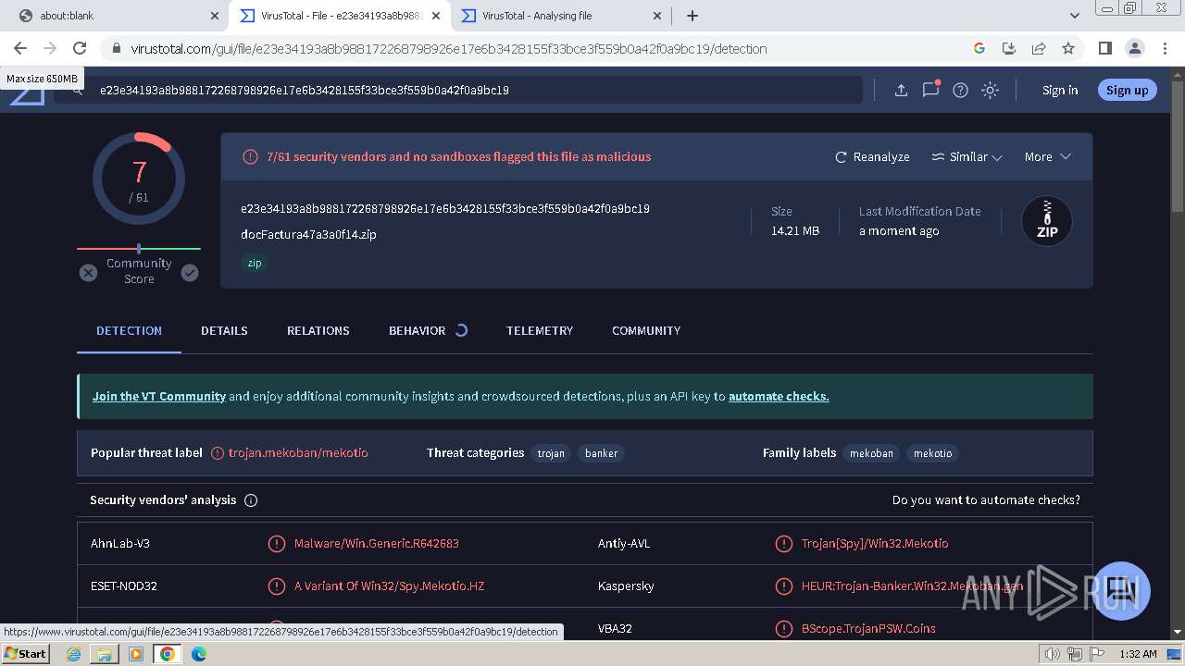Click the trojan threat category chip
The width and height of the screenshot is (1185, 666).
coord(551,453)
